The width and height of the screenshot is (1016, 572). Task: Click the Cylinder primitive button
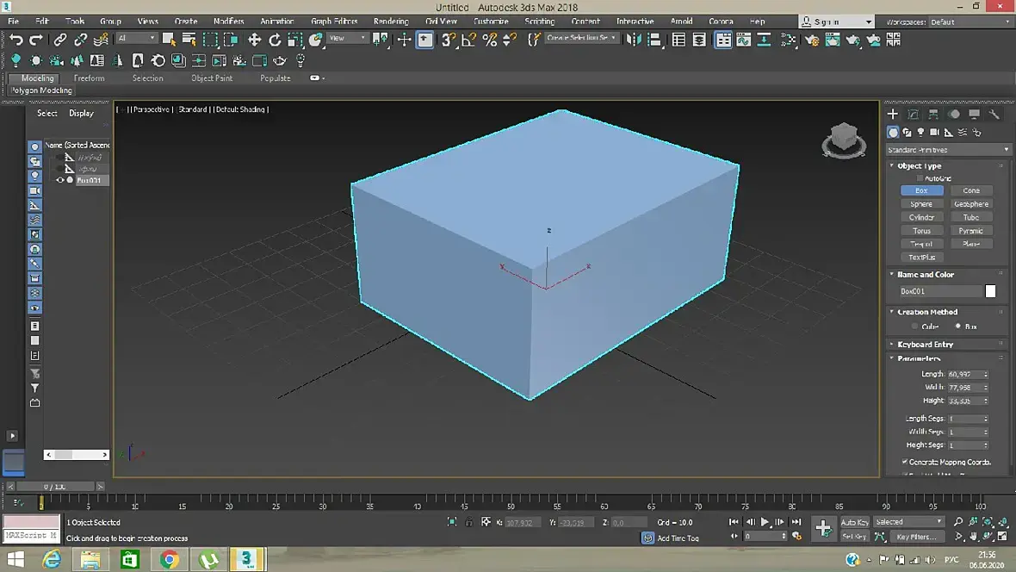click(x=921, y=217)
